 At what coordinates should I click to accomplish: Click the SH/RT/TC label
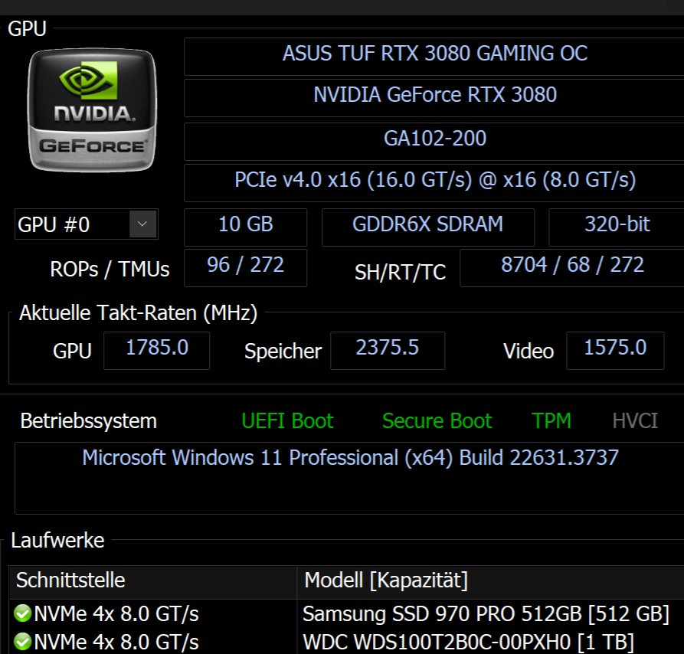(x=400, y=273)
